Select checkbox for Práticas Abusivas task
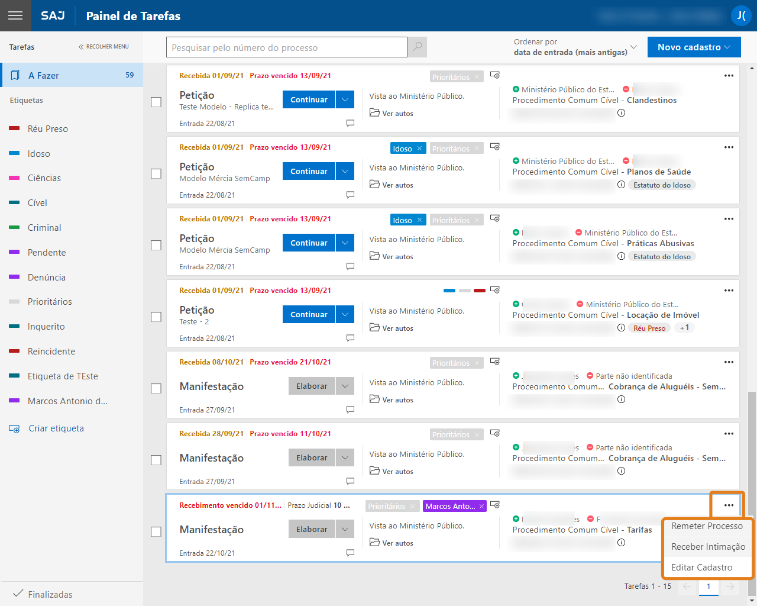Screen dimensions: 757x606 pyautogui.click(x=156, y=245)
